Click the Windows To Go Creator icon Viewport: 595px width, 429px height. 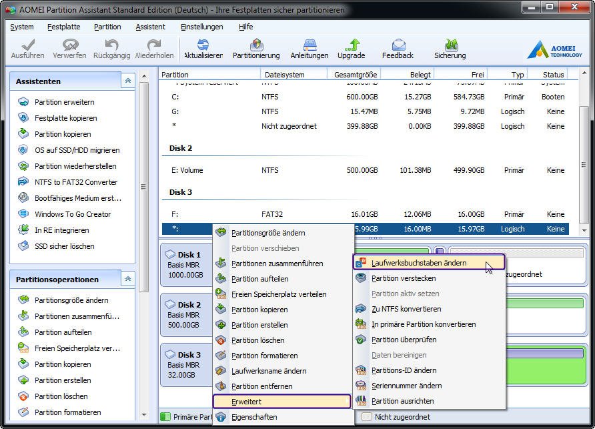tap(23, 213)
